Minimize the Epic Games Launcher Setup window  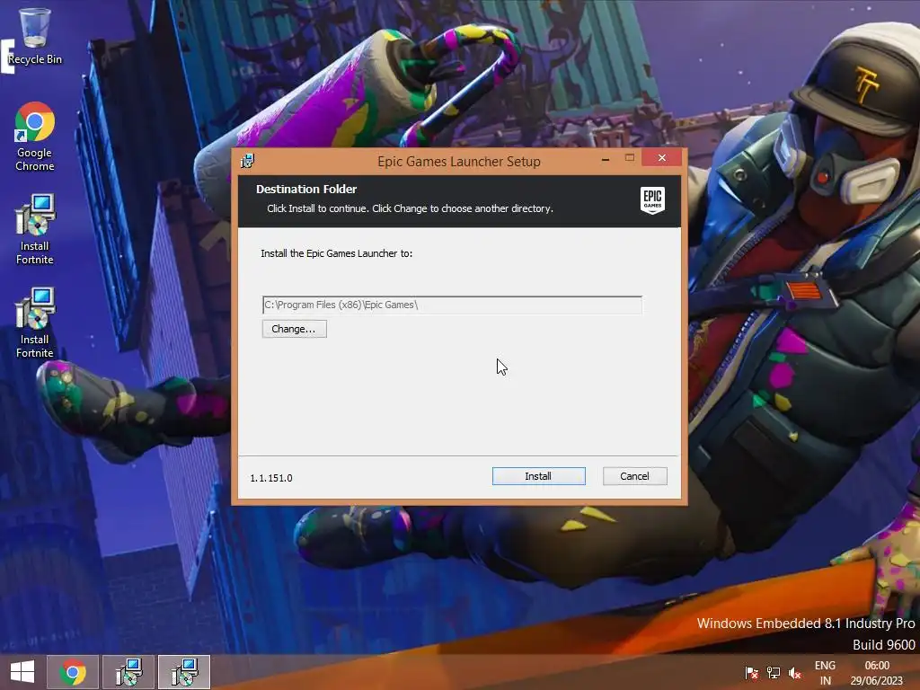606,158
